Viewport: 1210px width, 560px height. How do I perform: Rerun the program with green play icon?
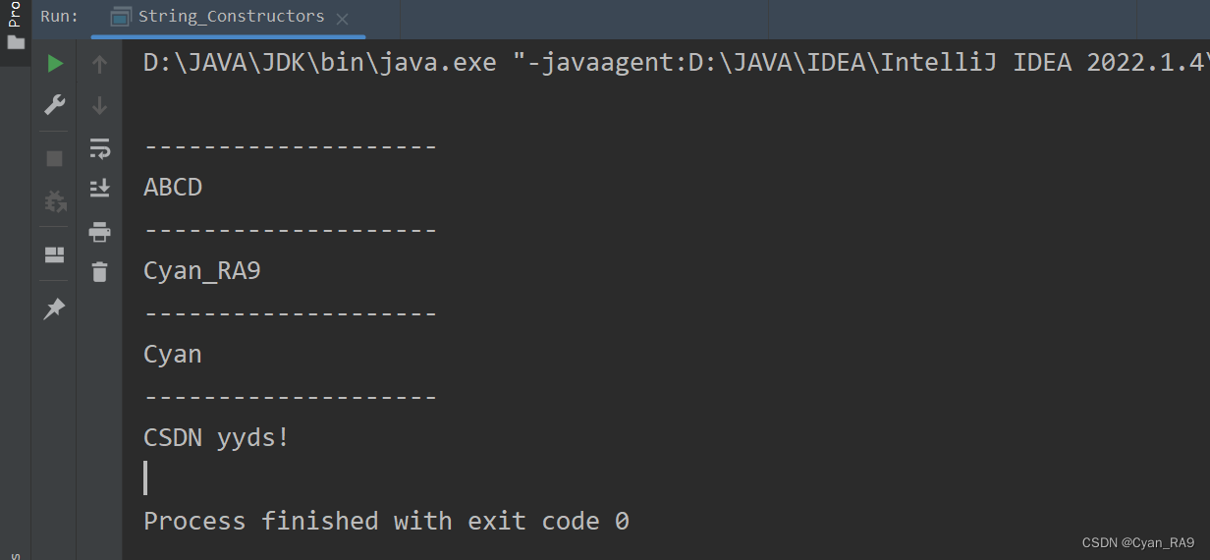click(55, 64)
